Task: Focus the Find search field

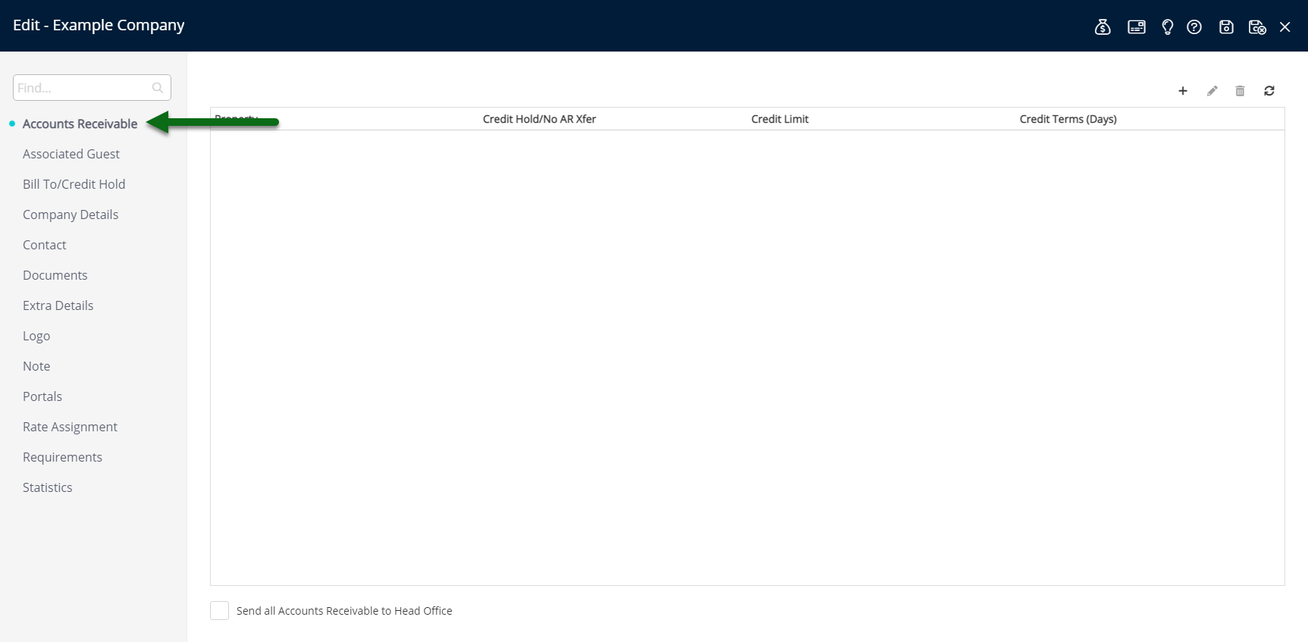Action: pos(92,87)
